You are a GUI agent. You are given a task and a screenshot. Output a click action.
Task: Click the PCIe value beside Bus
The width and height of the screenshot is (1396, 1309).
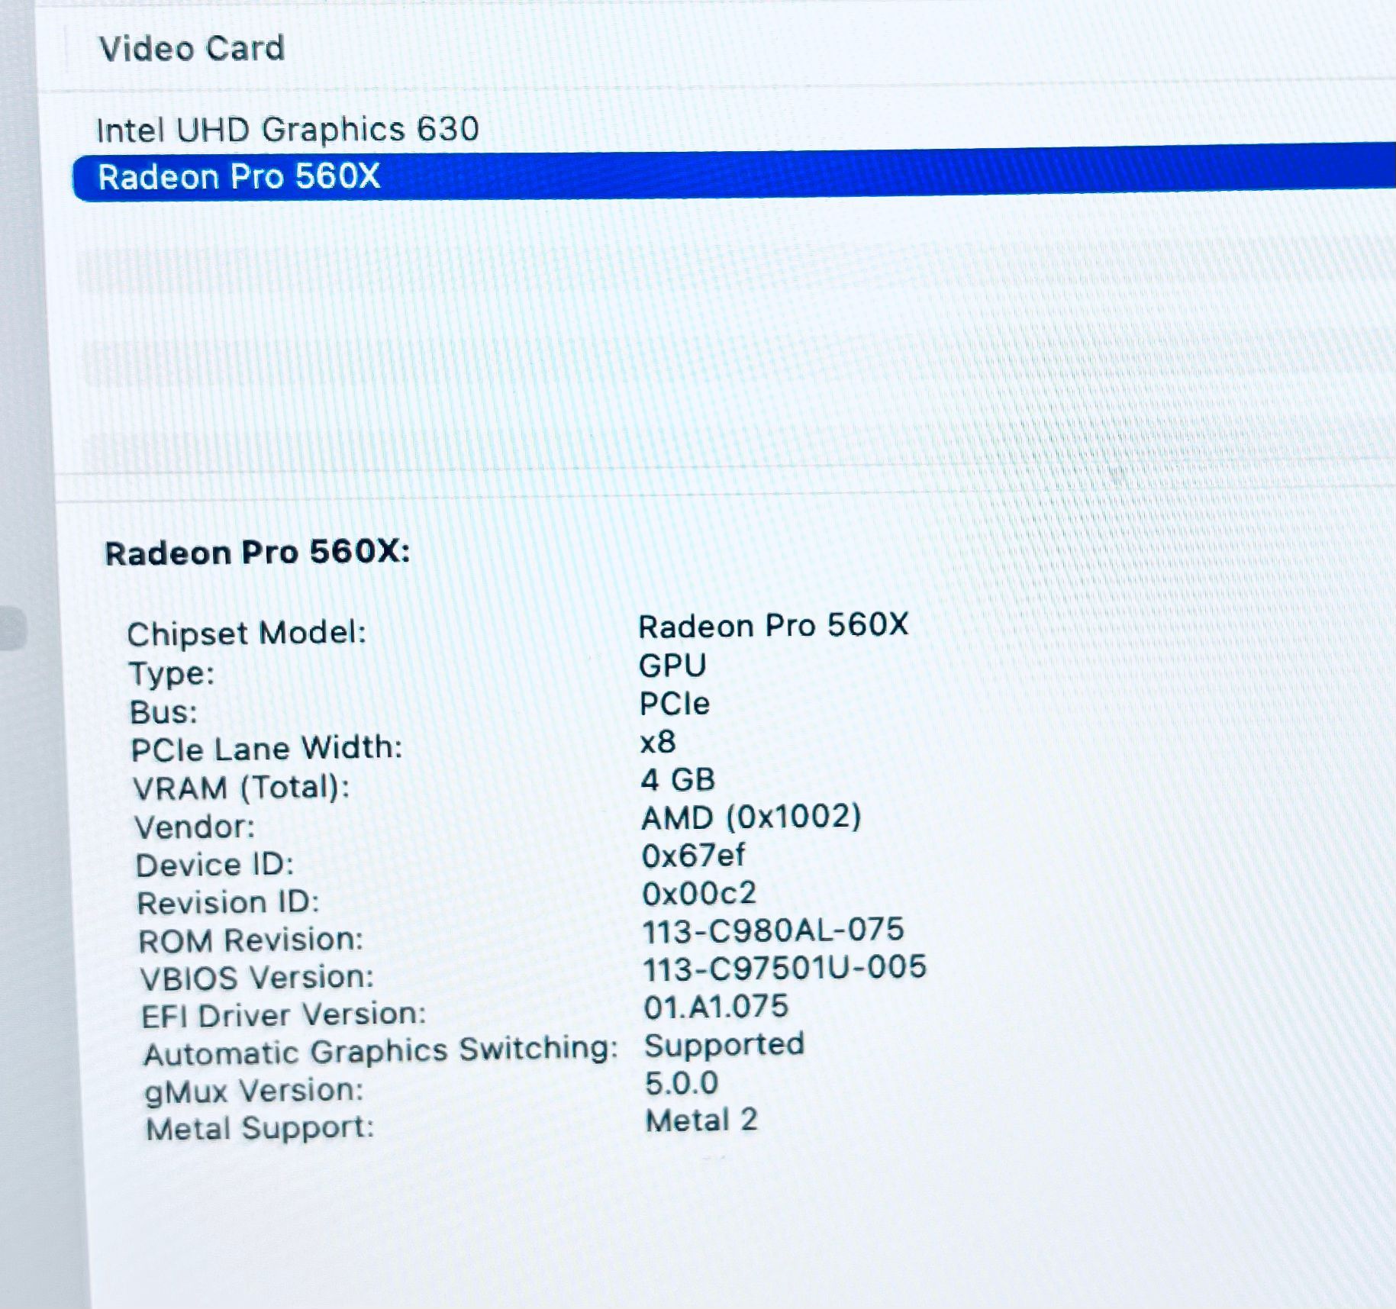[675, 704]
